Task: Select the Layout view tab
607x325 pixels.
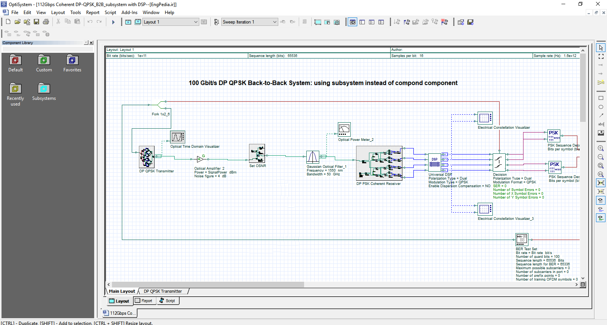Action: pos(119,301)
